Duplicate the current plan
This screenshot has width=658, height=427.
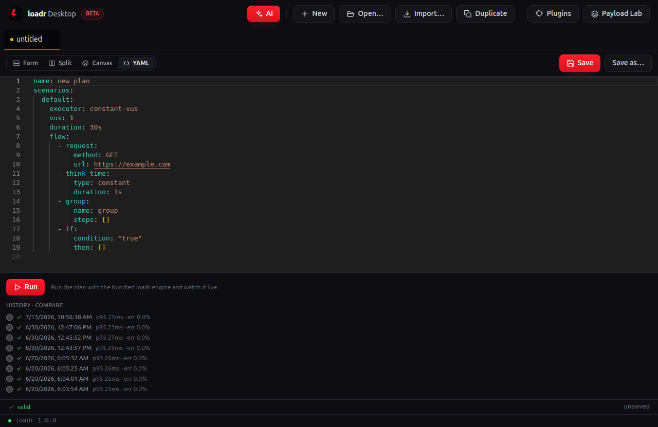(485, 14)
